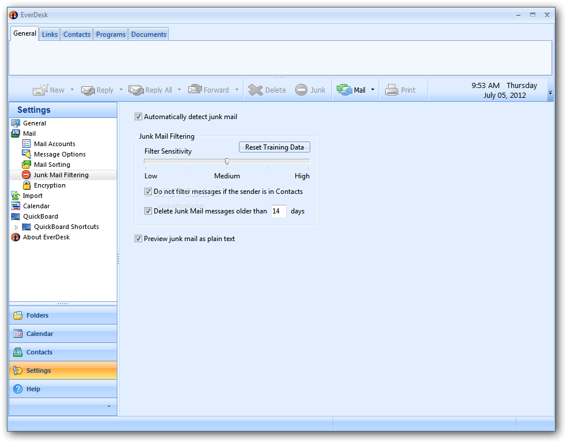This screenshot has width=567, height=443.
Task: Click the Message Options icon
Action: point(26,154)
